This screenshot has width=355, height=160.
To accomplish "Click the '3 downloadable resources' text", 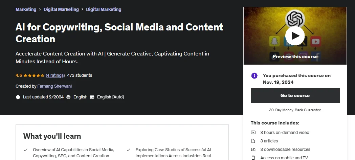I will tap(285, 150).
